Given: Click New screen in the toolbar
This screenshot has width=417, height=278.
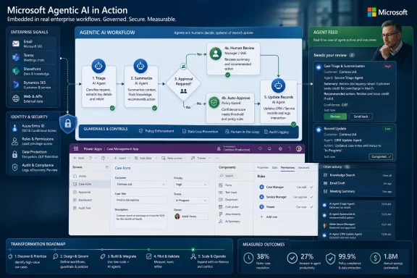Looking at the screenshot, I should pos(172,158).
